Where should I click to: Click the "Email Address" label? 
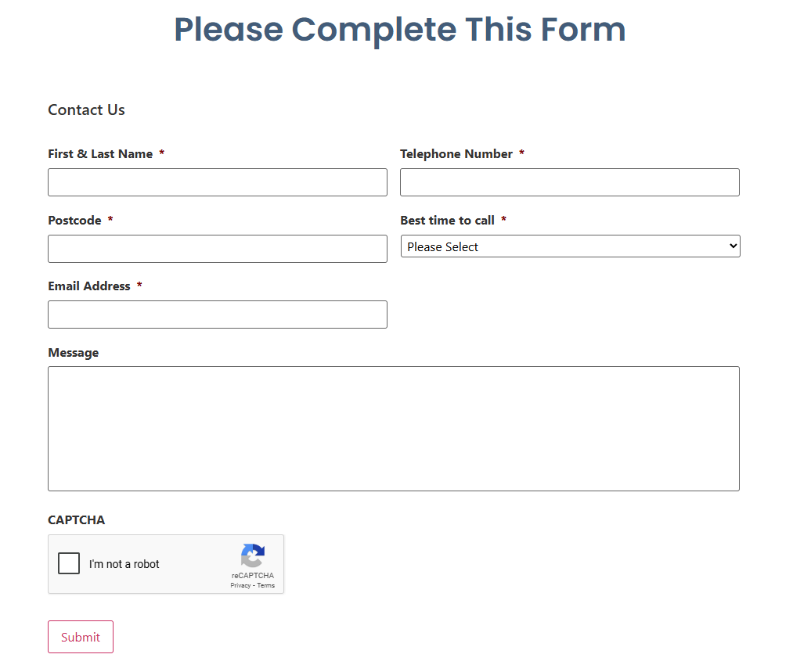[89, 286]
